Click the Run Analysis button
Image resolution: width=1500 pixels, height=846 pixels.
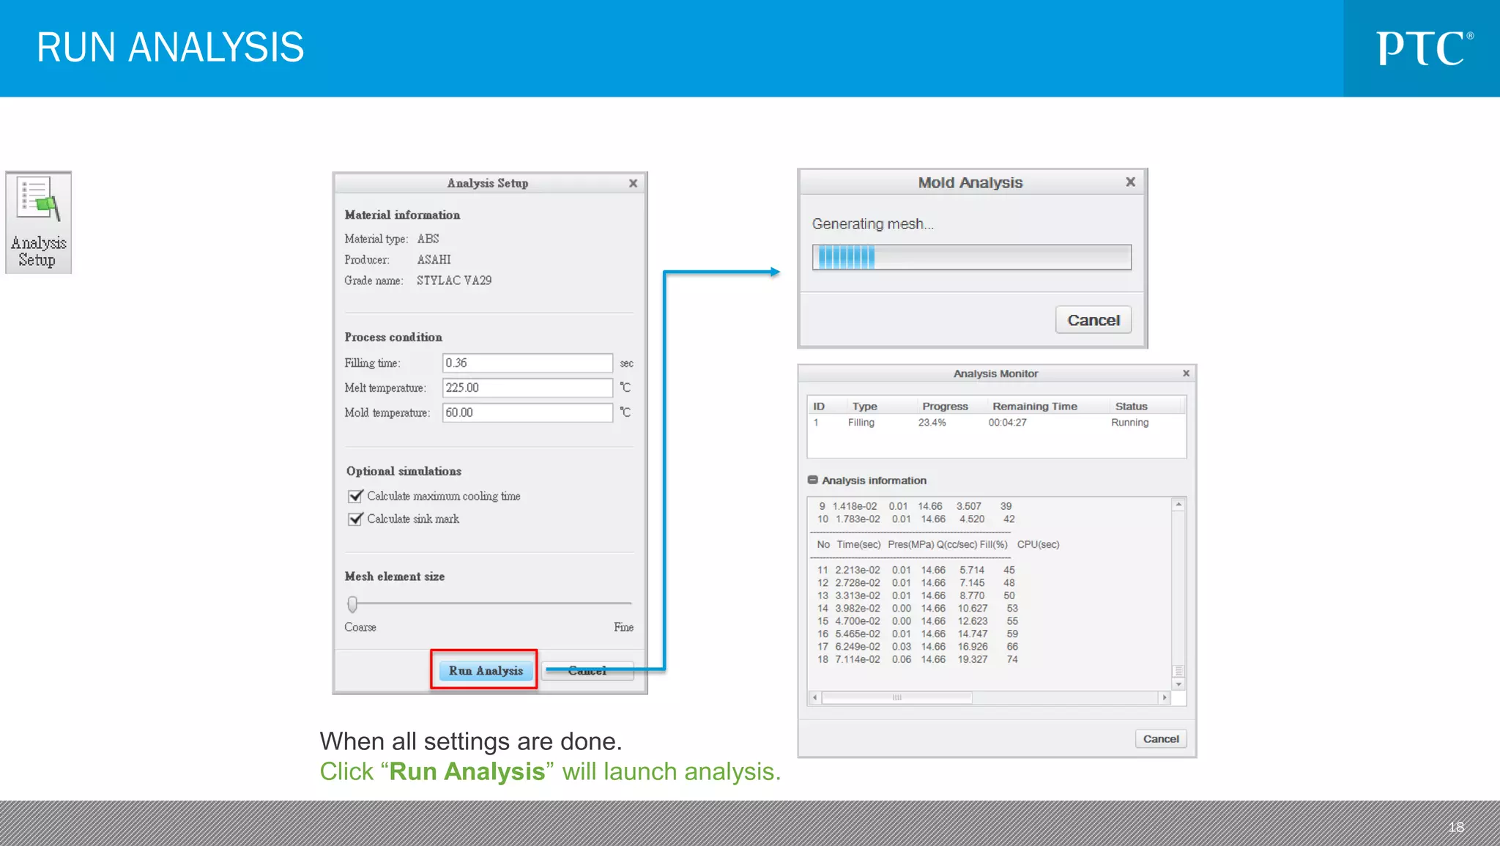486,670
